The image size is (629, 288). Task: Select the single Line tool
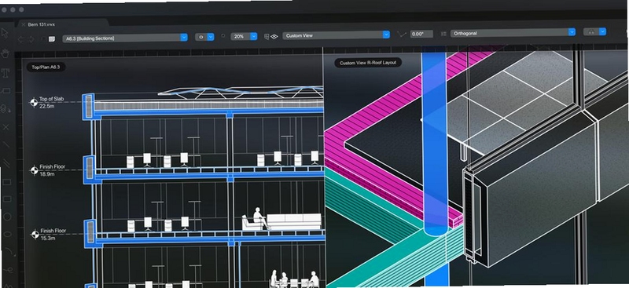[x=6, y=144]
